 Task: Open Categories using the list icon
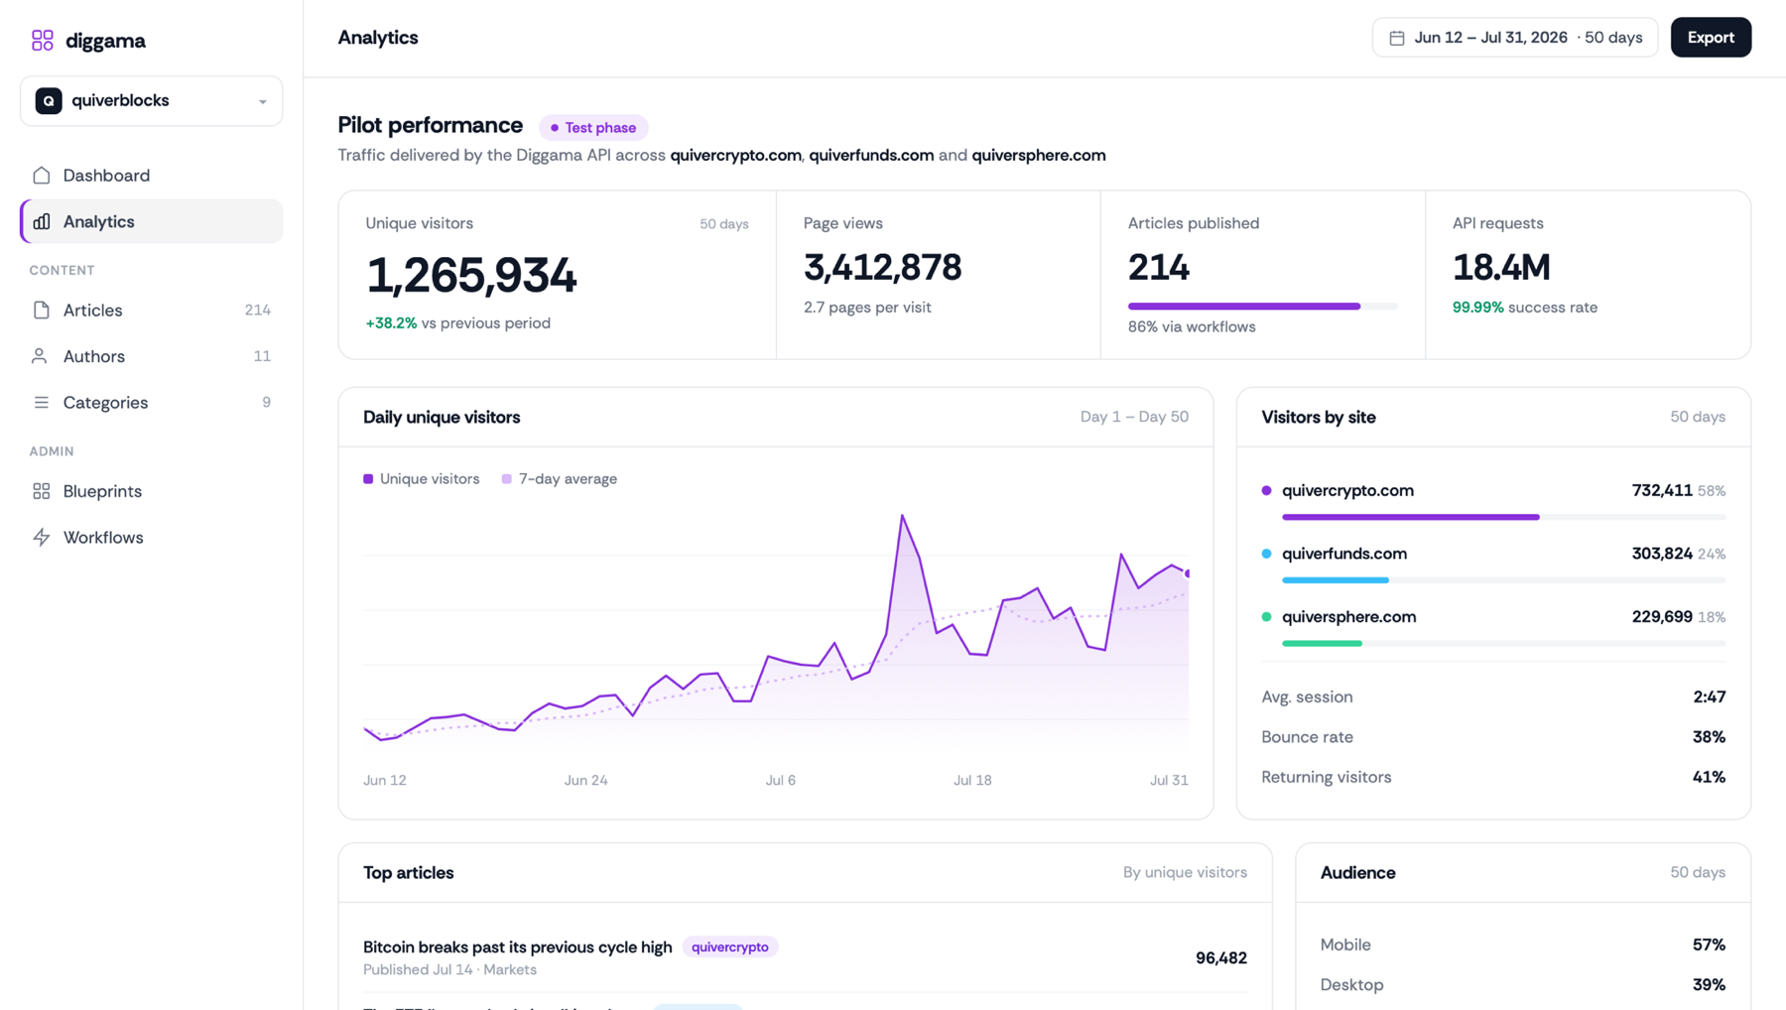click(x=42, y=402)
